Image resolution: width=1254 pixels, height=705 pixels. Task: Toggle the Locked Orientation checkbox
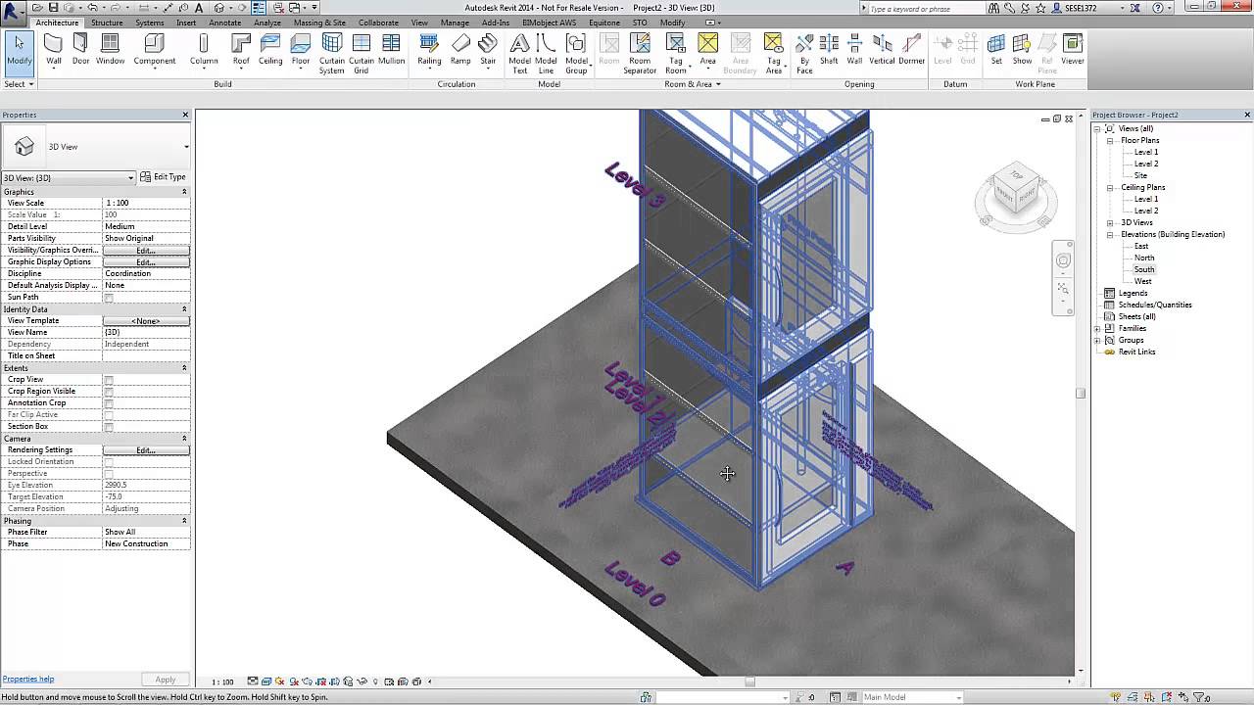click(109, 462)
